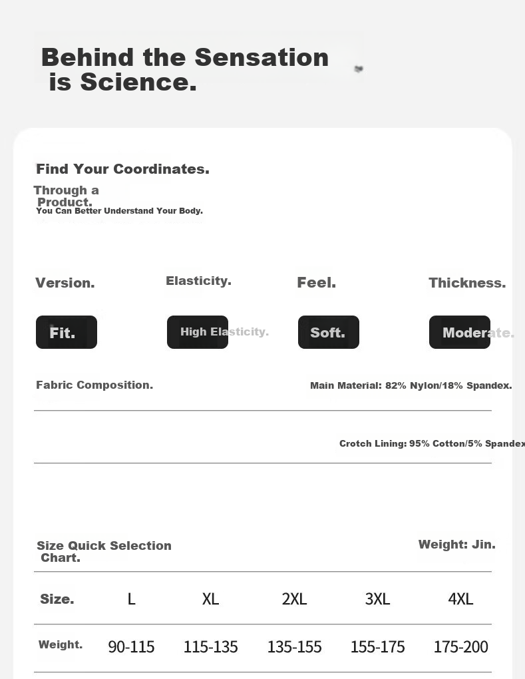This screenshot has height=679, width=525.
Task: Click the small dark speck beside headline
Action: pos(359,69)
